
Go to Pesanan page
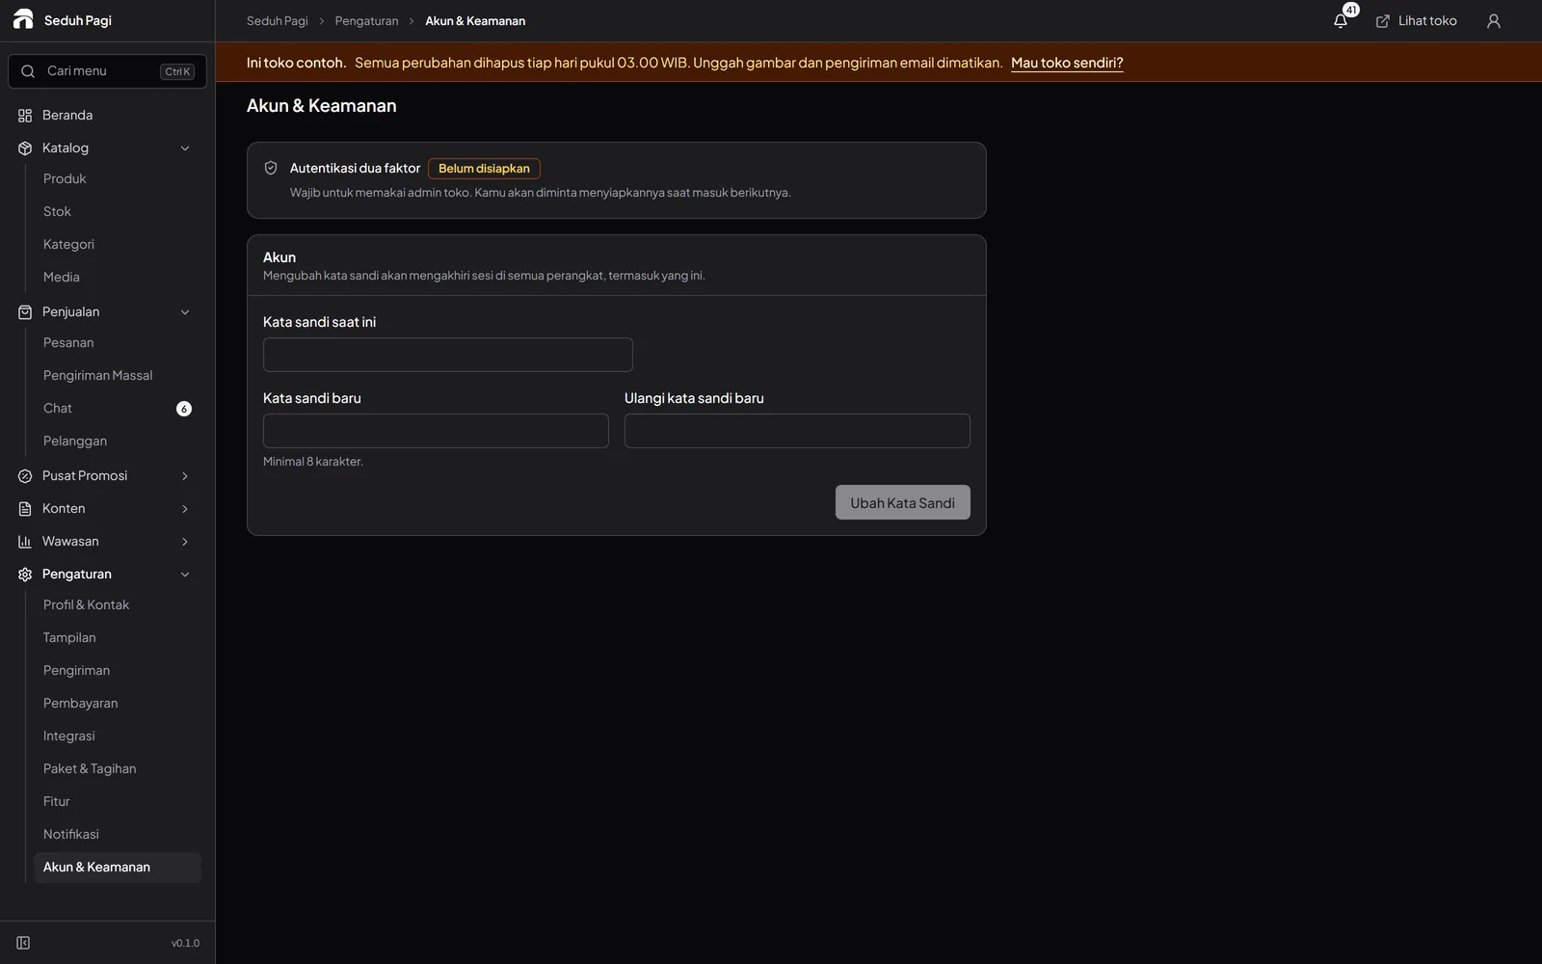point(118,343)
